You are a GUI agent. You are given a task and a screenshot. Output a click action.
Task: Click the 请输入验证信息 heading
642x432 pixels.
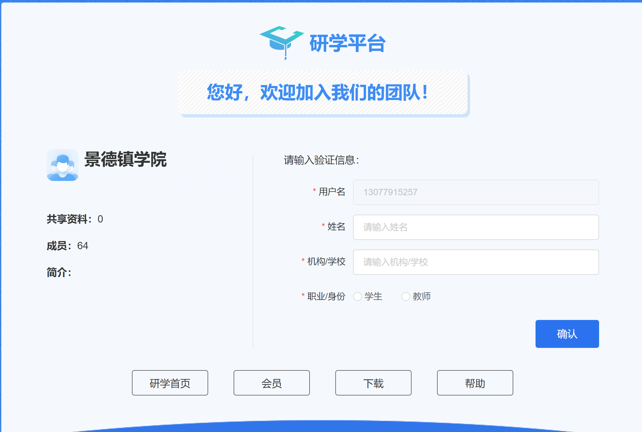[322, 160]
